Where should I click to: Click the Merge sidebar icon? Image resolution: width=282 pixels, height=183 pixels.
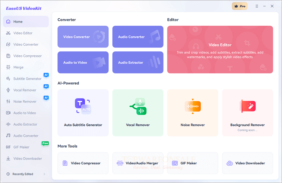(8, 67)
